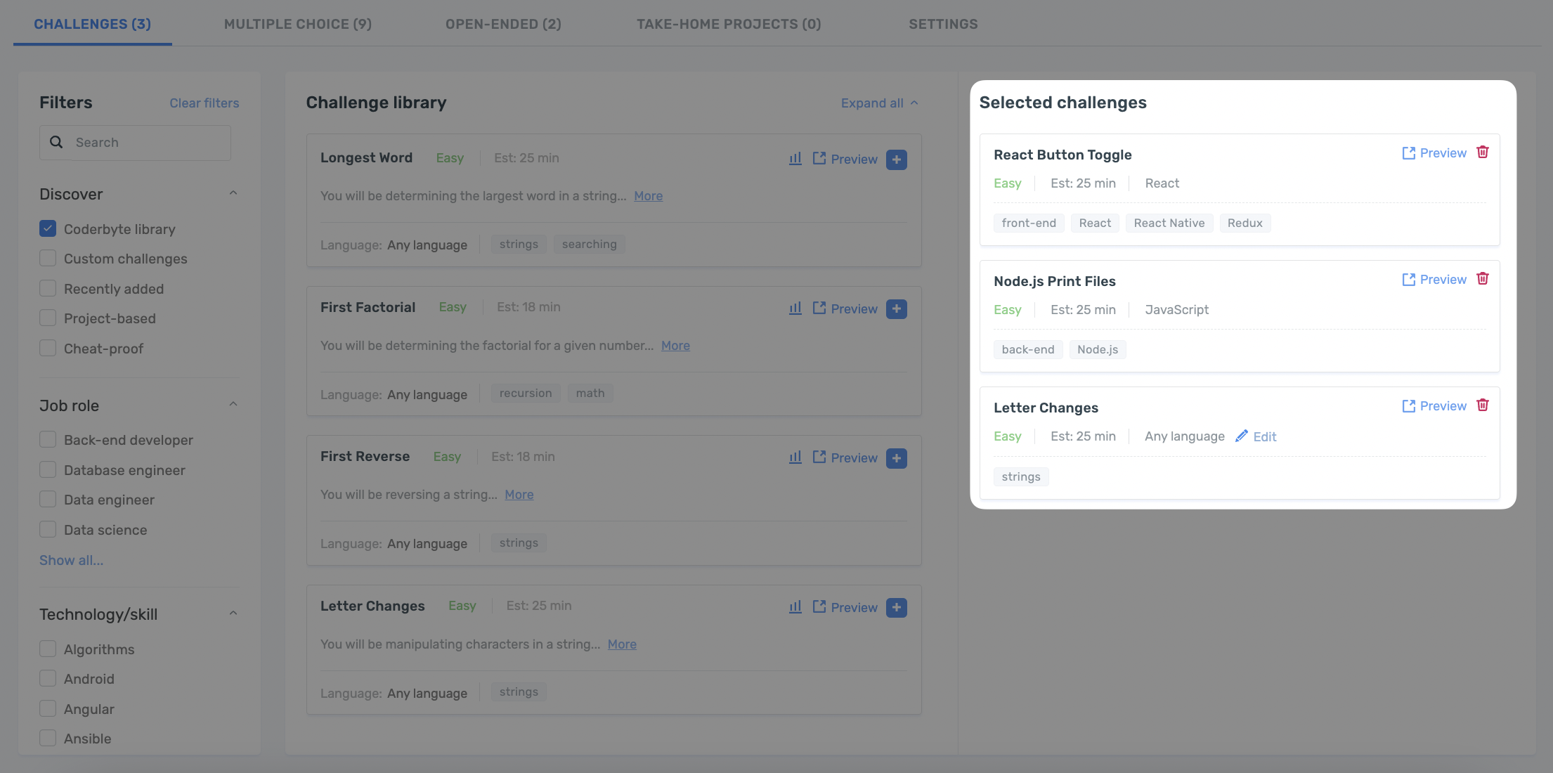Switch to Take-Home Projects (0) tab
1553x773 pixels.
click(729, 24)
